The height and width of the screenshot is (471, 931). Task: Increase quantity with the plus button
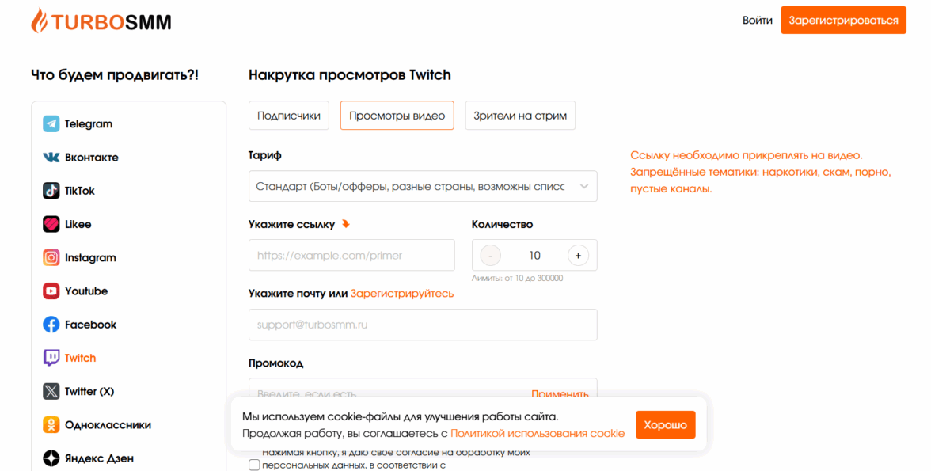click(578, 256)
